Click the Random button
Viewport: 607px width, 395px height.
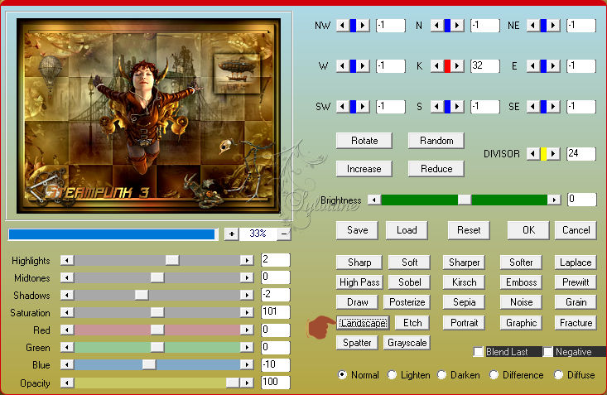[436, 141]
